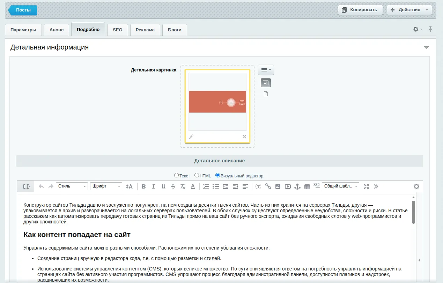
Task: Expand the Шрифт font dropdown
Action: click(106, 186)
